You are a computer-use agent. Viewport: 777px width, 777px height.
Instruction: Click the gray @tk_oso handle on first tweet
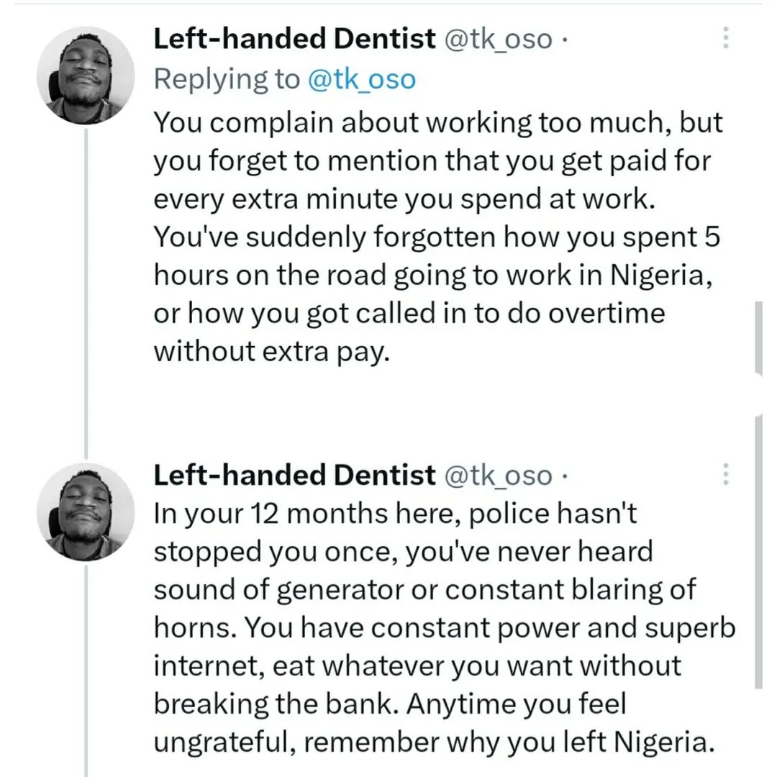(x=499, y=40)
